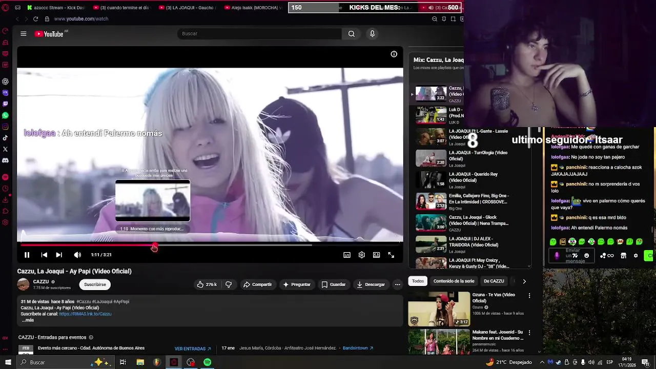Switch to azoccc Stream Kick tab
Screen dimensions: 656x369
(x=55, y=8)
